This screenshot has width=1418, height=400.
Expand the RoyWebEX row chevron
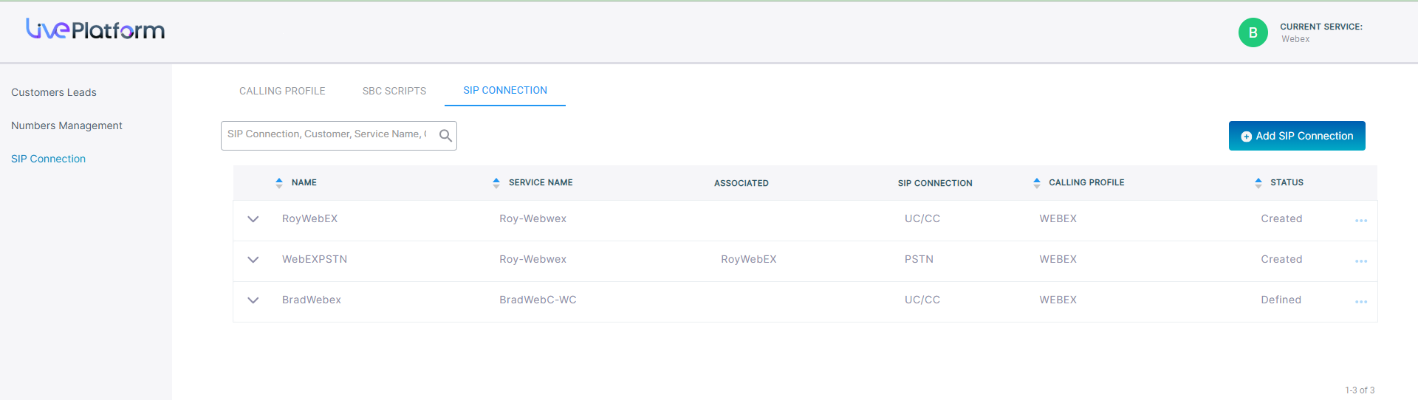click(253, 219)
